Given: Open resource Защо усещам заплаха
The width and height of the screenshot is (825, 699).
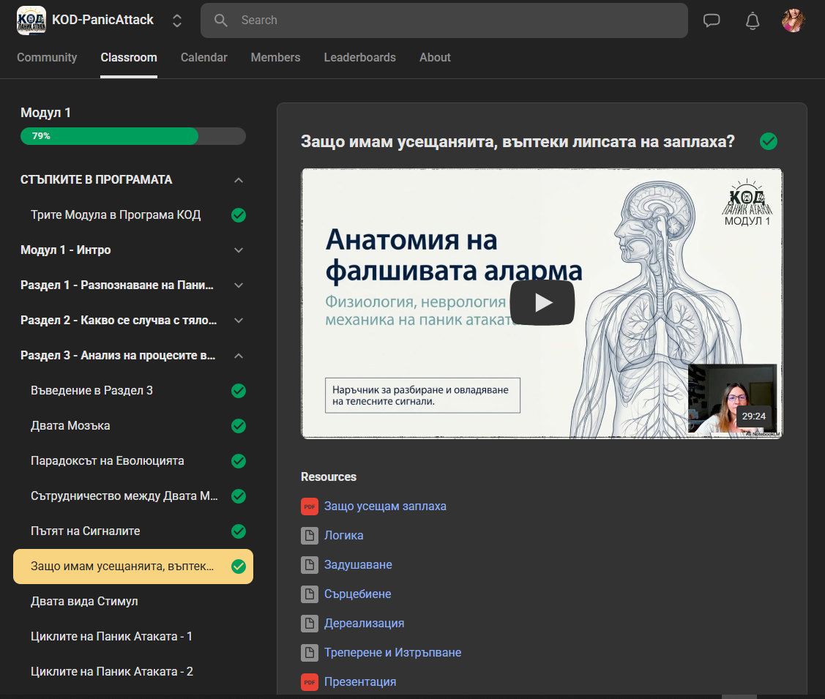Looking at the screenshot, I should click(x=385, y=506).
